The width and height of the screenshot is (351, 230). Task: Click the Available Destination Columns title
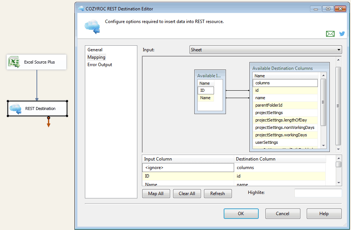(283, 68)
